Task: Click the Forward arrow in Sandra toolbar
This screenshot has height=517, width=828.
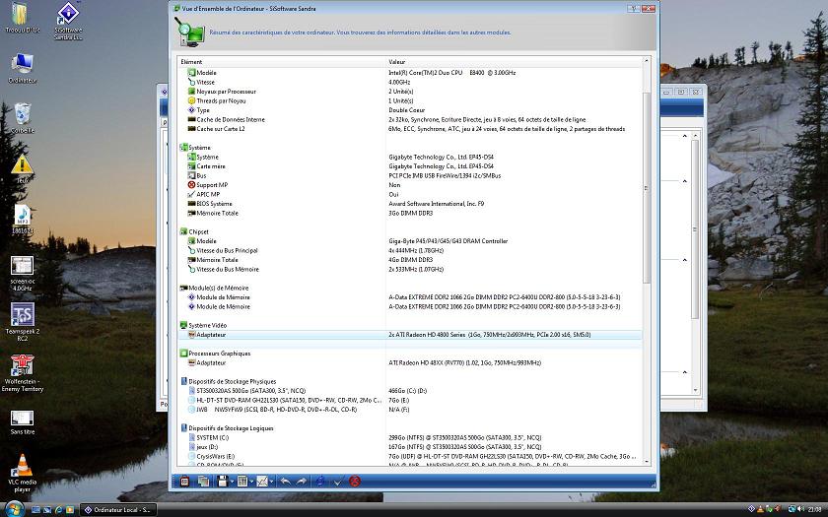Action: click(302, 482)
